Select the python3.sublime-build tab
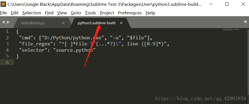The height and width of the screenshot is (104, 249). (97, 23)
